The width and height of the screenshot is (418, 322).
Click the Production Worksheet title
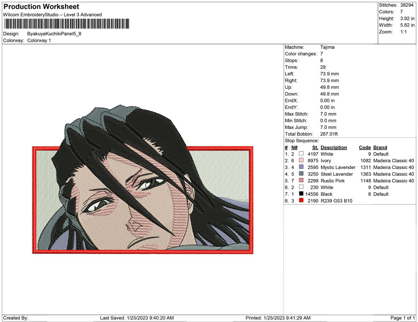(41, 7)
